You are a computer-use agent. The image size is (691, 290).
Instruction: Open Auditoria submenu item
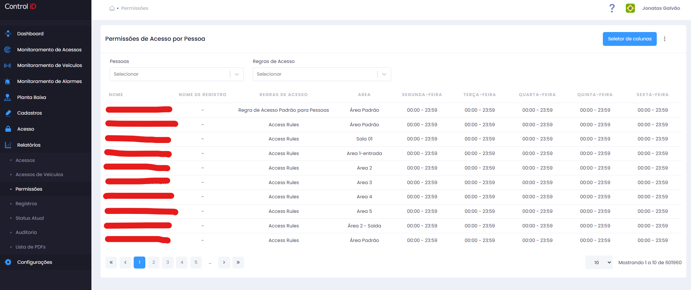click(26, 232)
